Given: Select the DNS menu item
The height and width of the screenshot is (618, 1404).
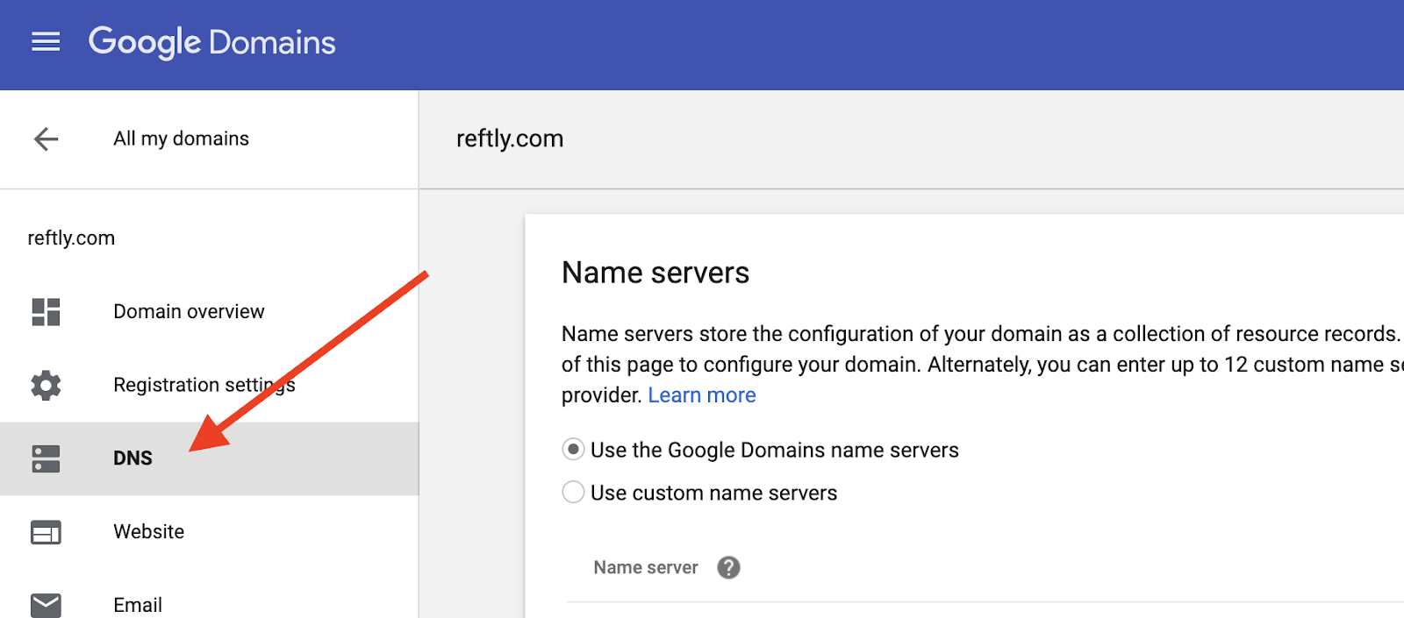Looking at the screenshot, I should click(x=209, y=458).
